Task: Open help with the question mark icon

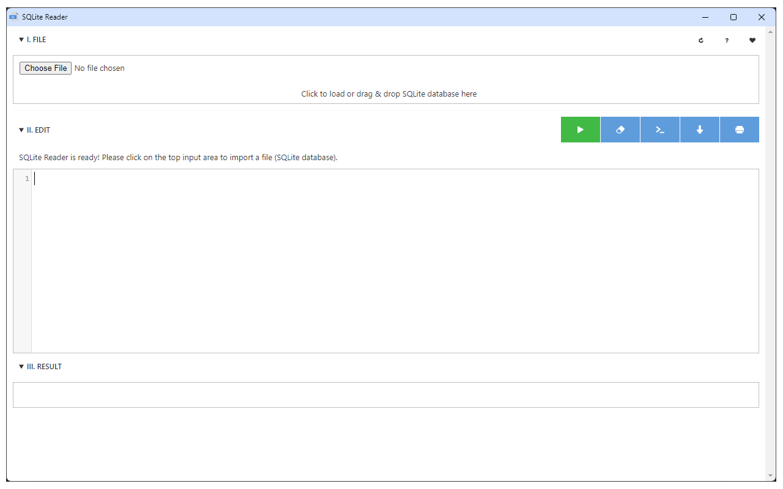Action: click(727, 40)
